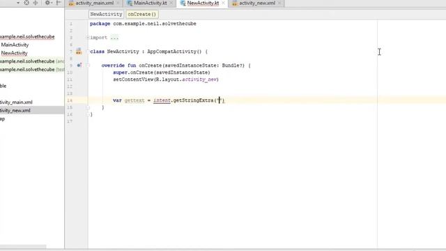
Task: Click the override gutter icon beside onCreate
Action: point(79,65)
